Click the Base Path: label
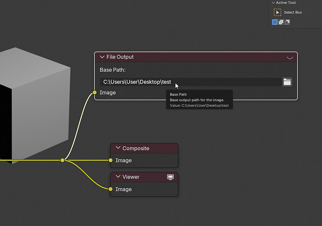The height and width of the screenshot is (226, 322). coord(112,70)
